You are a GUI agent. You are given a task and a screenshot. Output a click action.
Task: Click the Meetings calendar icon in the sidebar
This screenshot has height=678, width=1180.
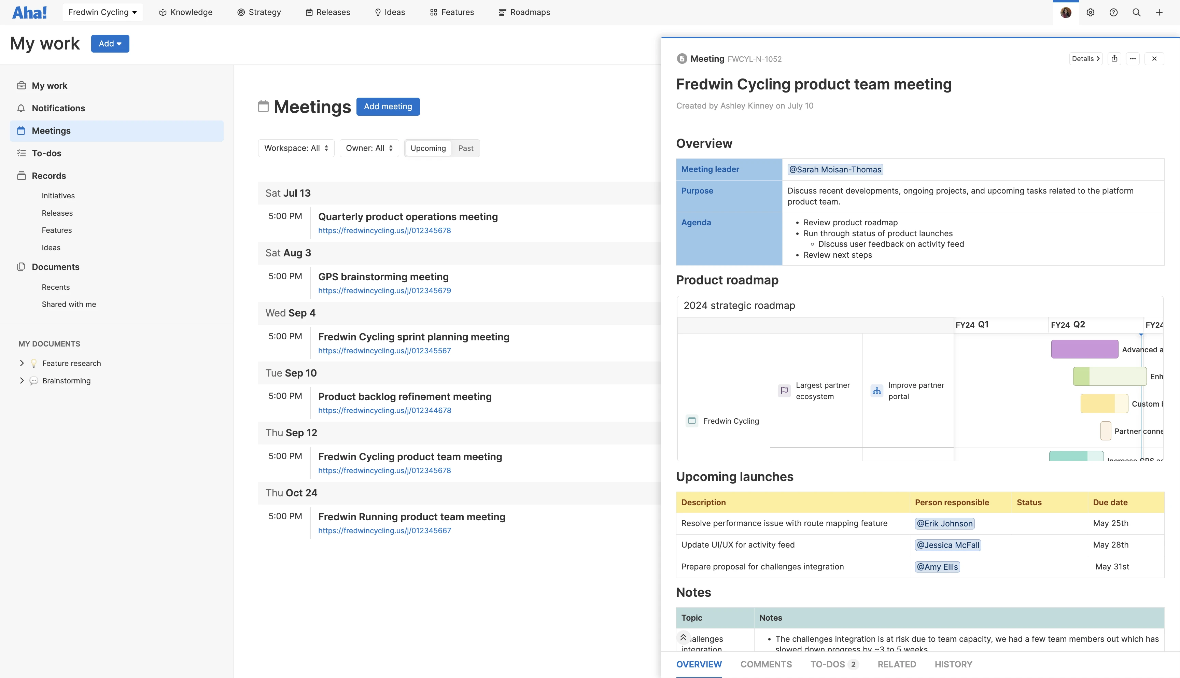click(22, 131)
